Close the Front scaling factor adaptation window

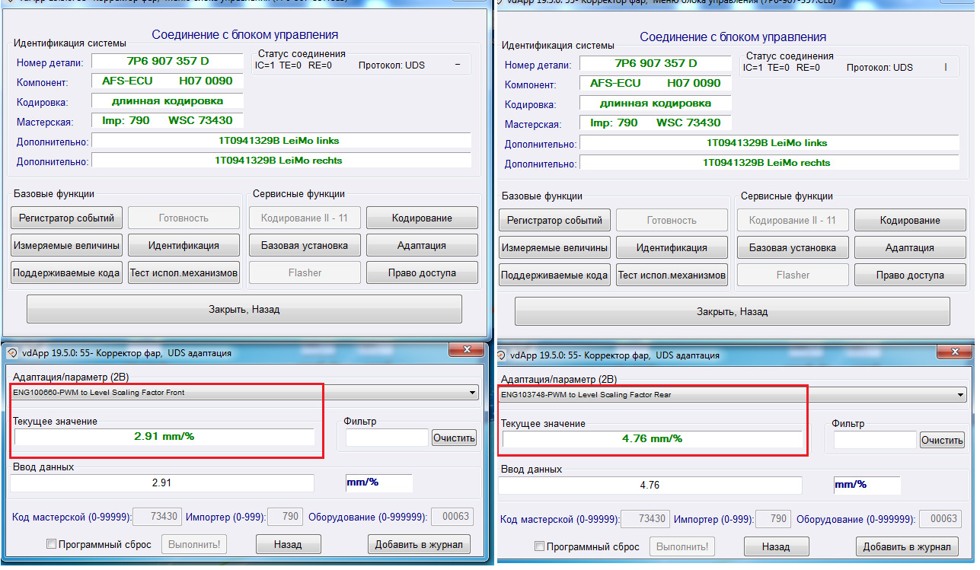465,350
